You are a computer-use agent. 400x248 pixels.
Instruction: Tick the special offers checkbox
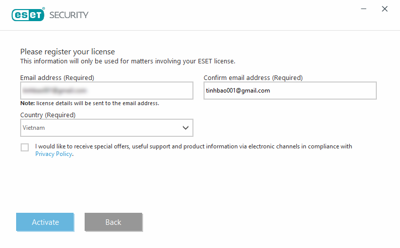[x=25, y=147]
